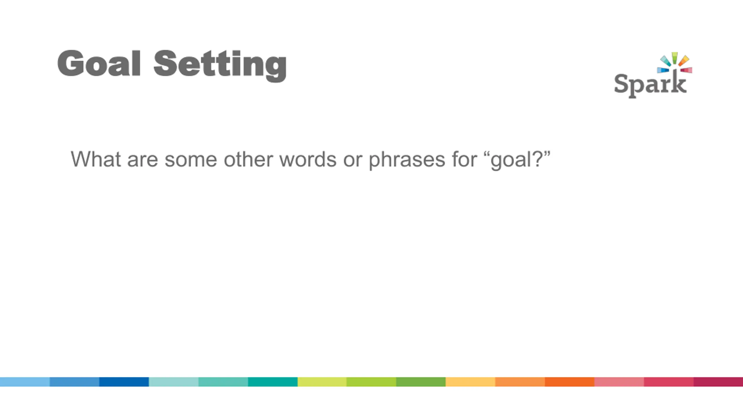Click the soft pink segment in the bottom bar
The height and width of the screenshot is (417, 743).
619,382
